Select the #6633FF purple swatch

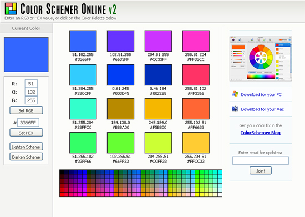coord(120,41)
